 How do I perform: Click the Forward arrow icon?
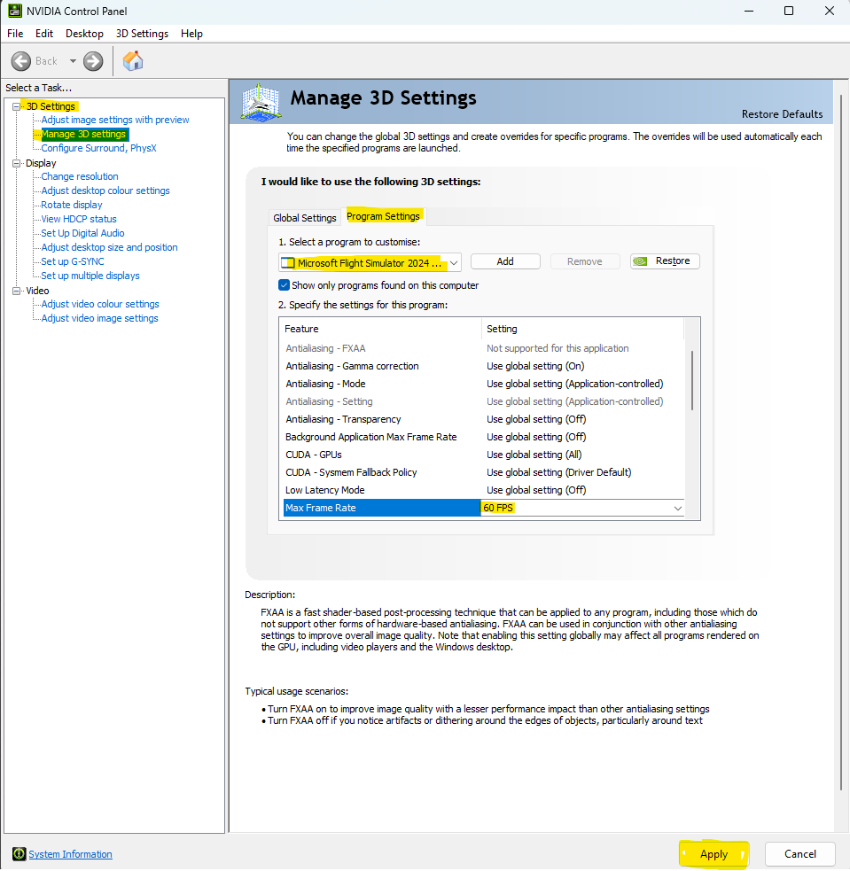(x=93, y=61)
